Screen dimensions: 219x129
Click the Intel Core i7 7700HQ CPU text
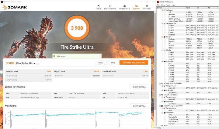[x=76, y=93]
